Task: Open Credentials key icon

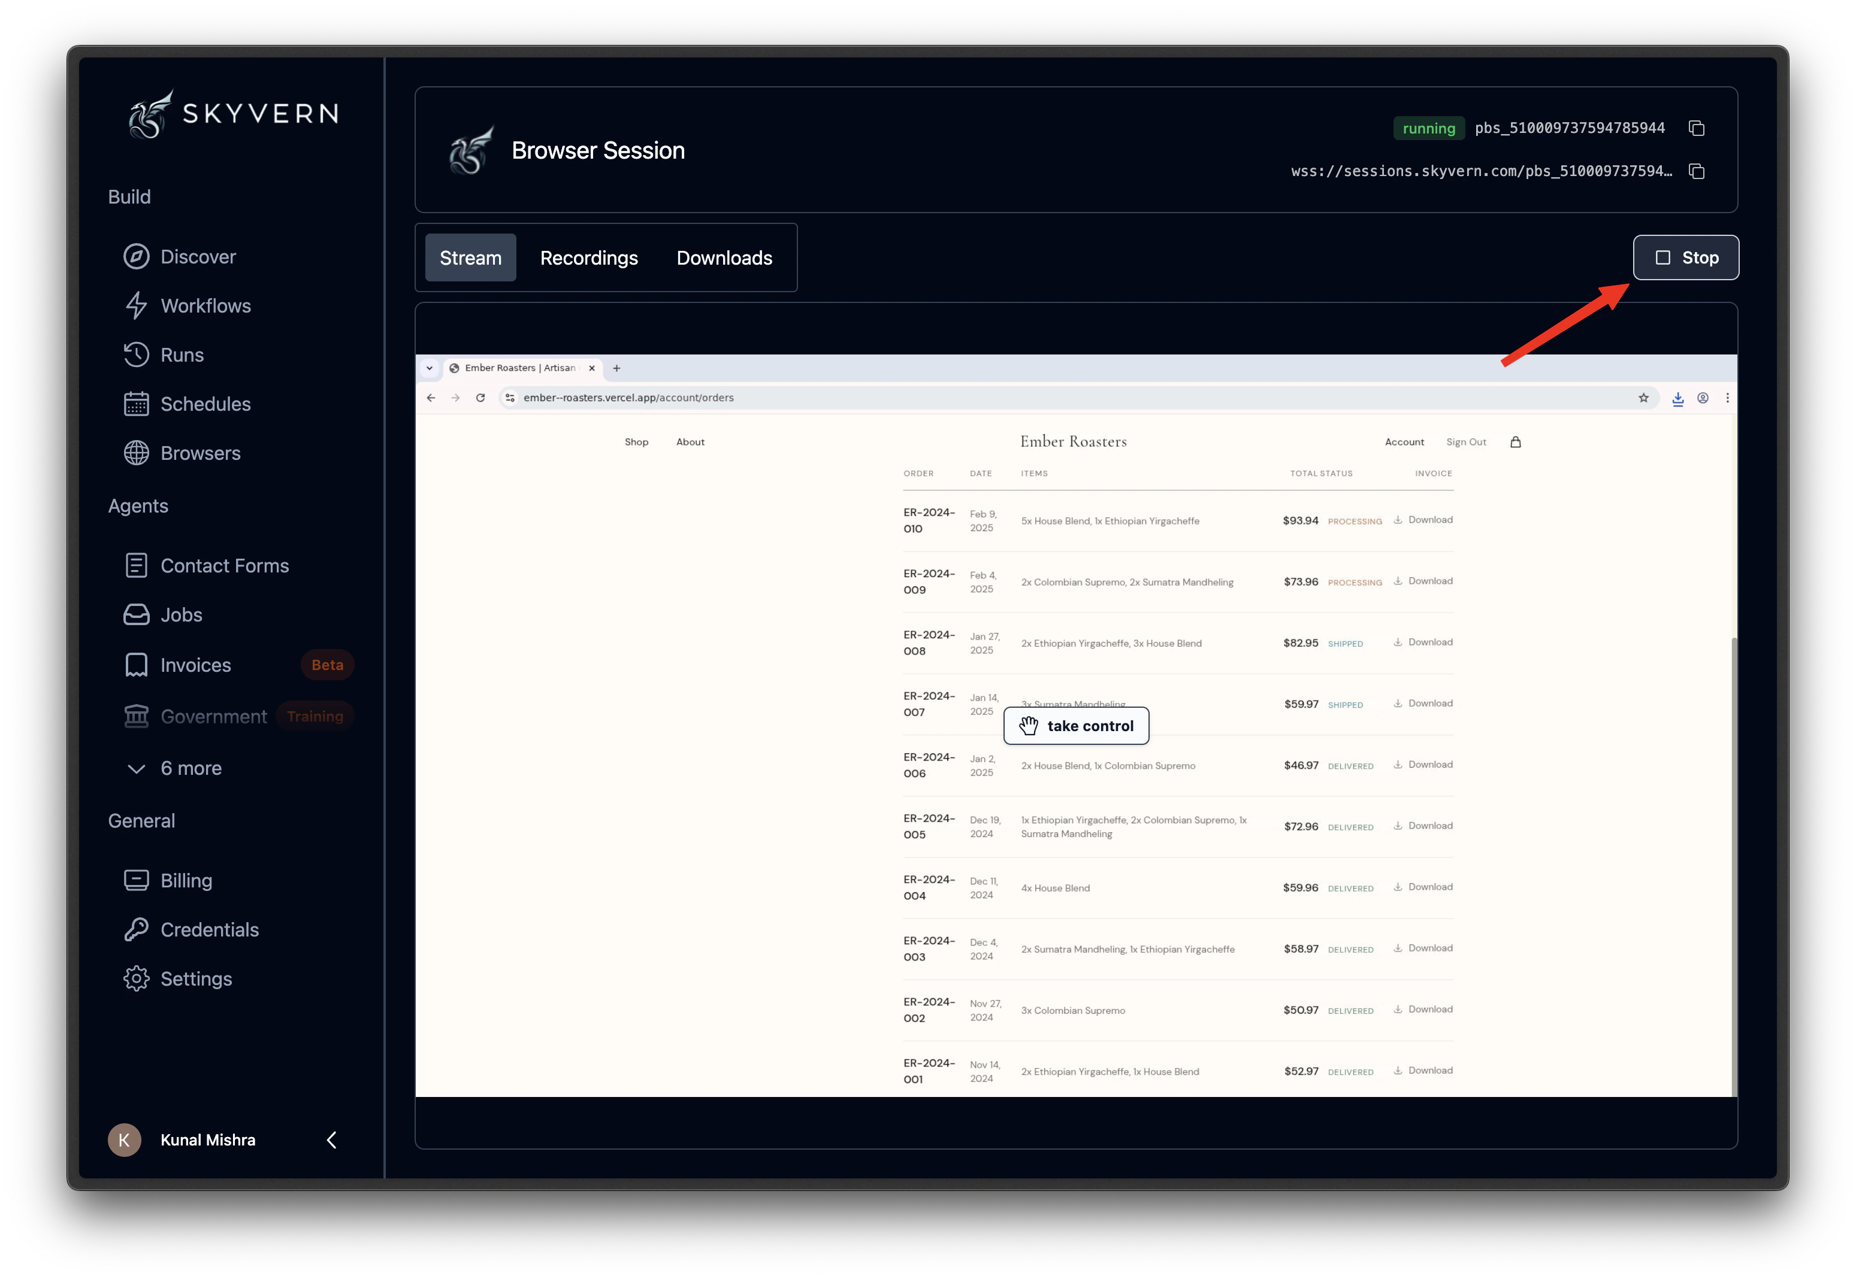Action: pyautogui.click(x=136, y=929)
